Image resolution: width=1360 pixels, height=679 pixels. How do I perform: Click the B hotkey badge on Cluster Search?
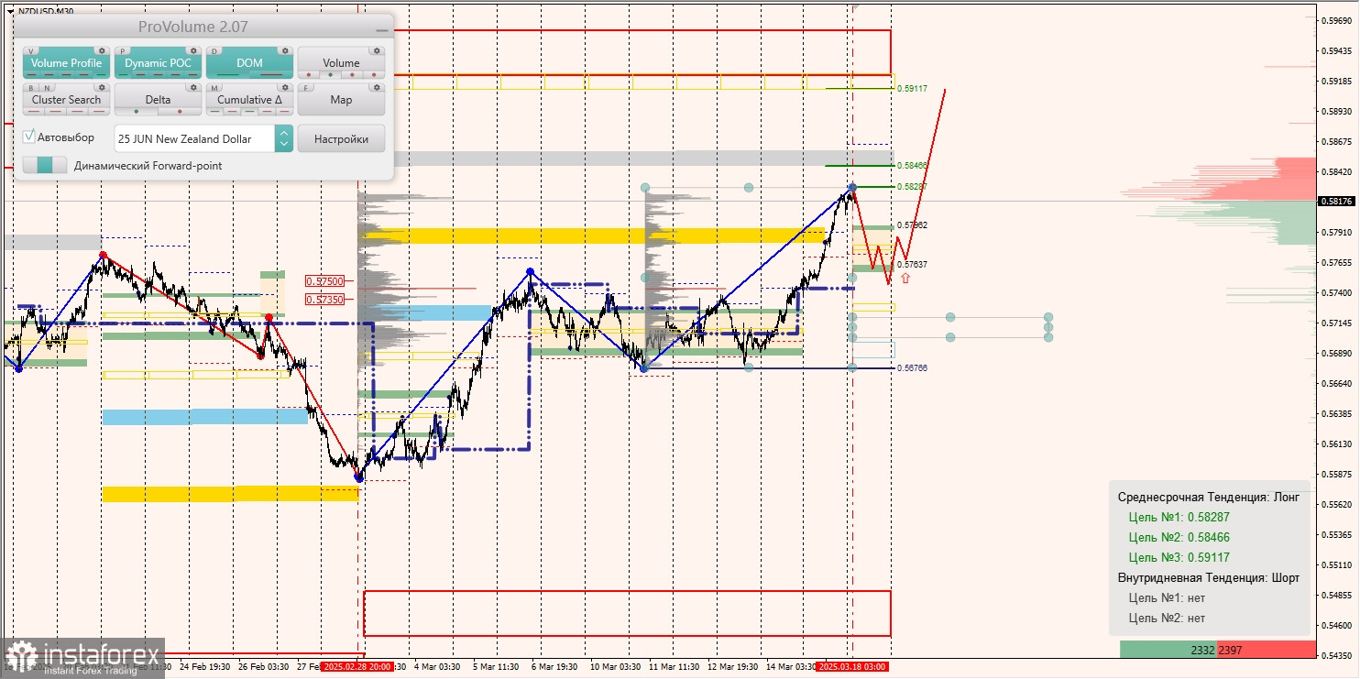coord(32,88)
